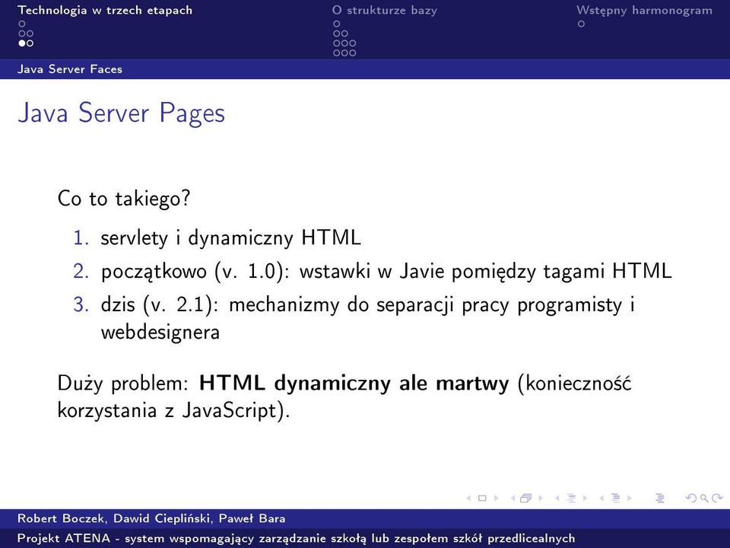Screen dimensions: 730x548
Task: Click list item dzis (v. 2.1)
Action: tap(367, 318)
